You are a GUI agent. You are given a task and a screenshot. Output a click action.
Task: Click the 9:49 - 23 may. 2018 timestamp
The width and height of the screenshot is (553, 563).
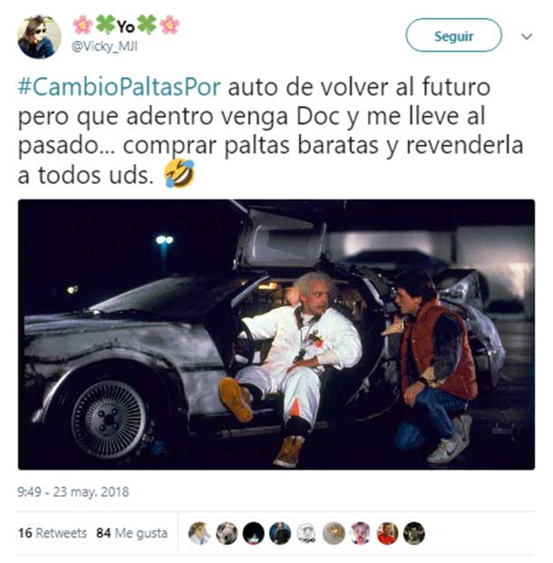click(73, 491)
